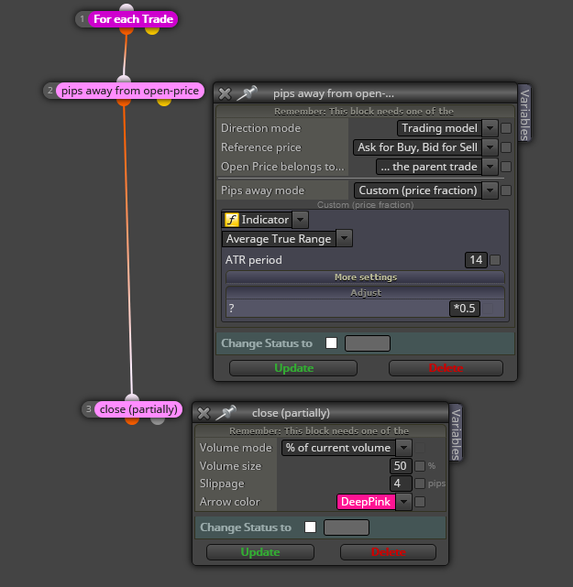The image size is (573, 587).
Task: Expand the Adjust section header
Action: tap(366, 293)
